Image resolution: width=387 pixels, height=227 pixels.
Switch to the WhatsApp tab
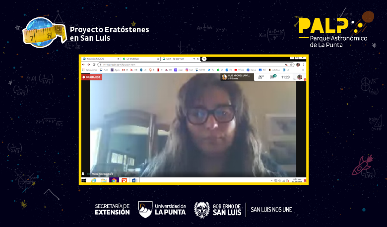141,59
